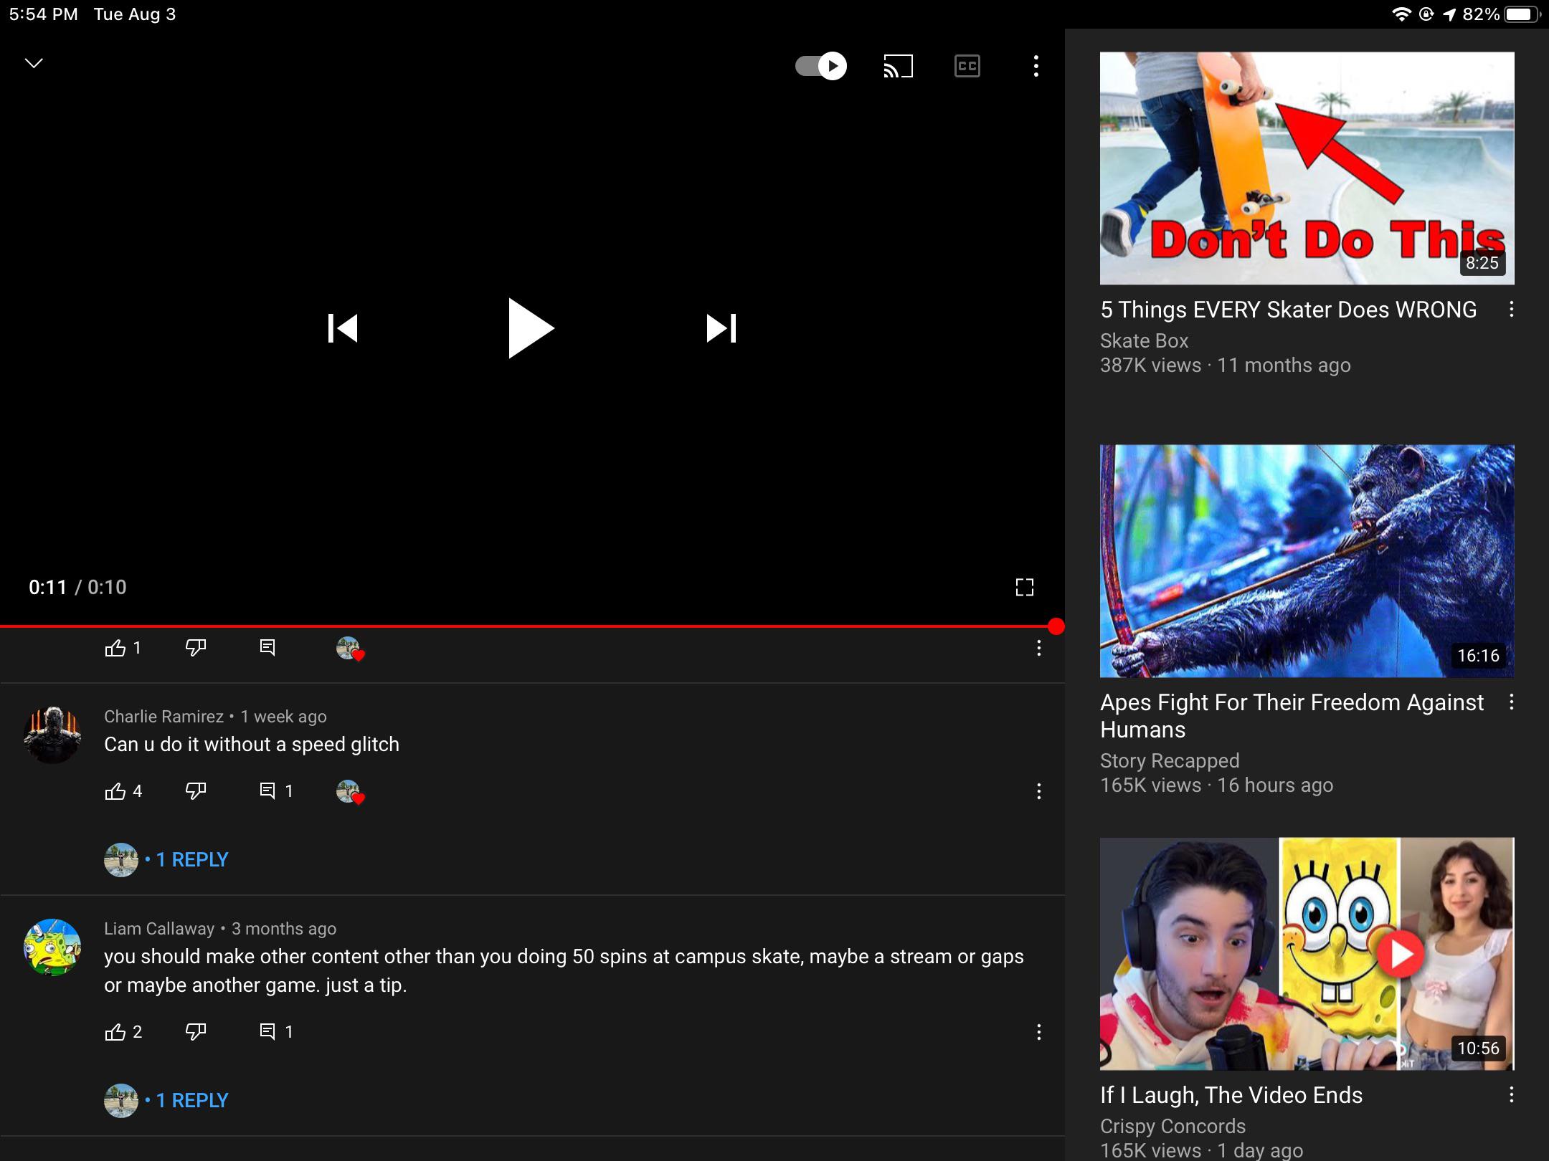The image size is (1549, 1161).
Task: Collapse the video player with the down chevron
Action: [33, 63]
